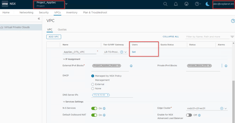
Task: Open the Tier-0/VRF Gateway dropdown arrow
Action: tap(126, 52)
